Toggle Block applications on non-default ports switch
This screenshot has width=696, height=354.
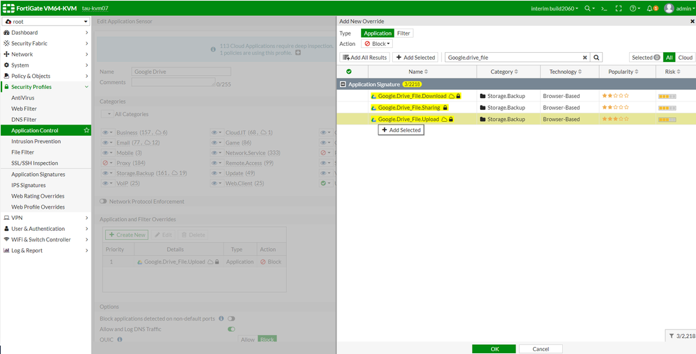tap(231, 319)
